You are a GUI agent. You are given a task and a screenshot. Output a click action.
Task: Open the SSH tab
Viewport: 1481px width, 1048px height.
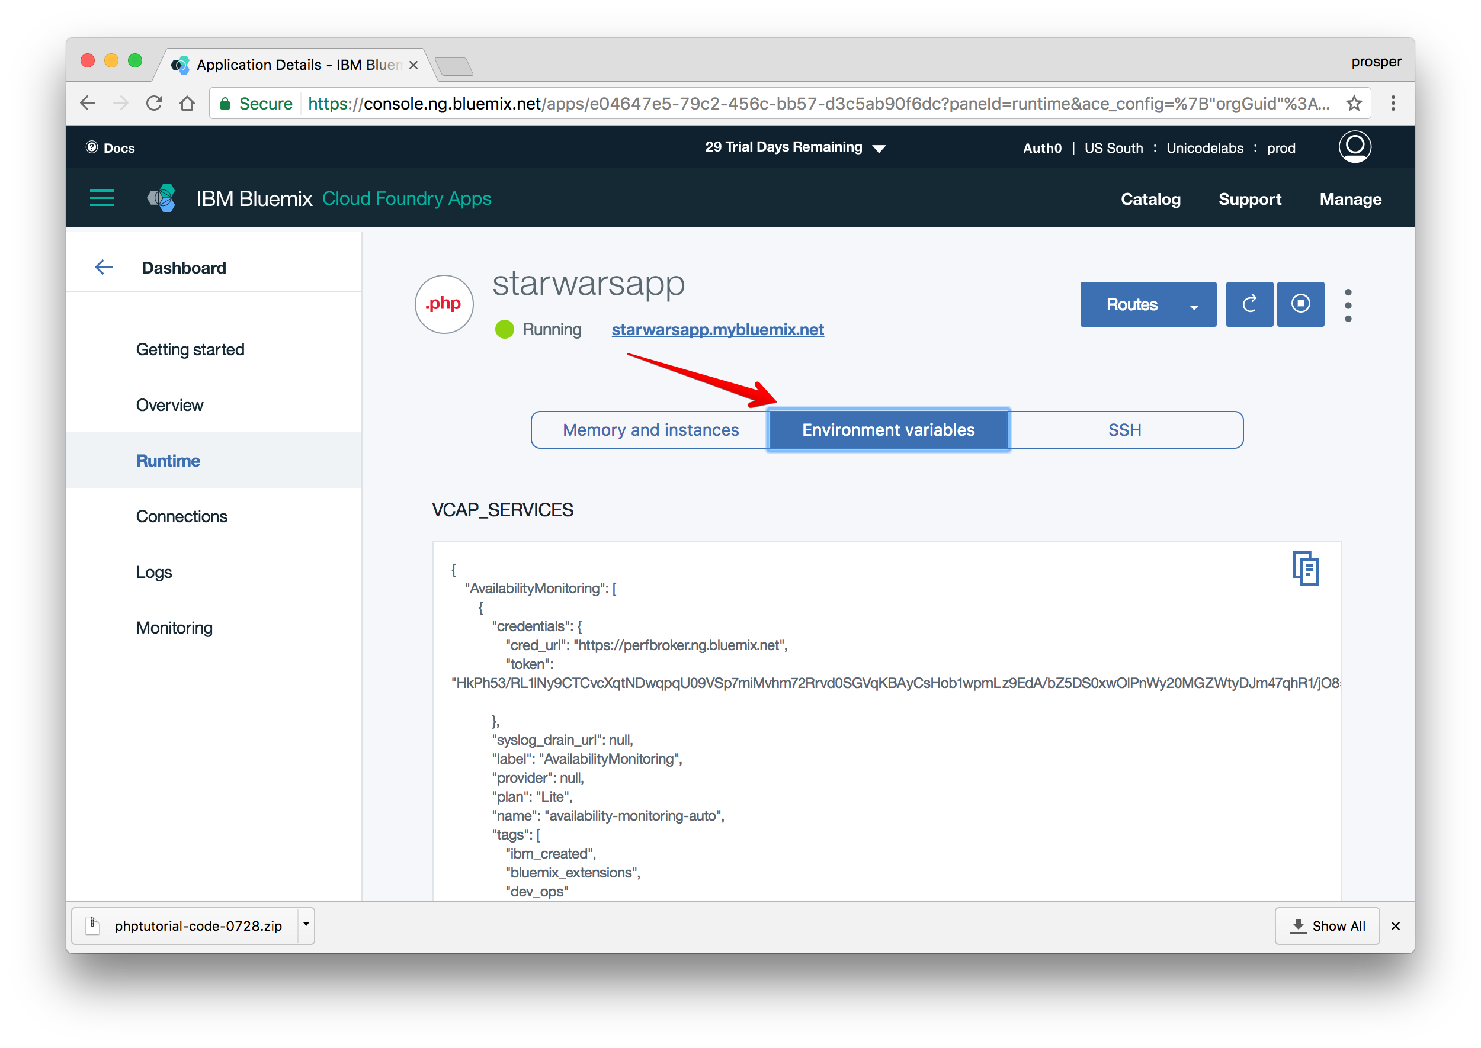tap(1124, 430)
